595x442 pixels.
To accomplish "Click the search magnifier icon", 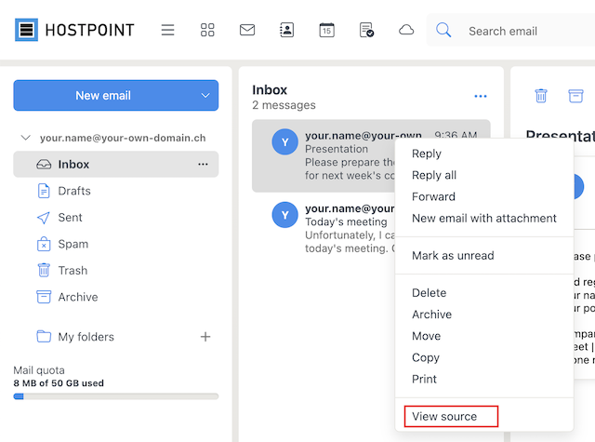I will pyautogui.click(x=443, y=30).
